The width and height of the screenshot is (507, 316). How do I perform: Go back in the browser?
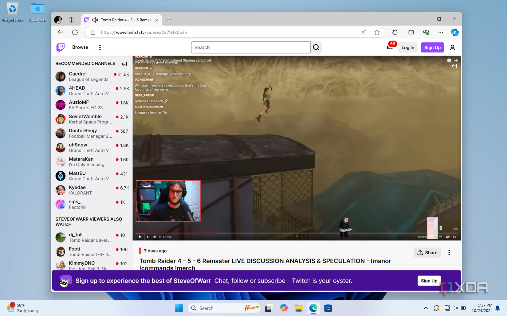tap(60, 32)
